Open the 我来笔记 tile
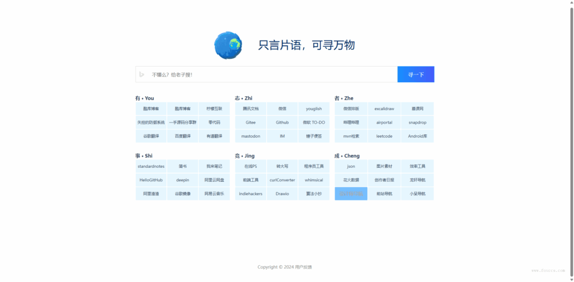Screen dimensions: 574x282 click(x=214, y=166)
